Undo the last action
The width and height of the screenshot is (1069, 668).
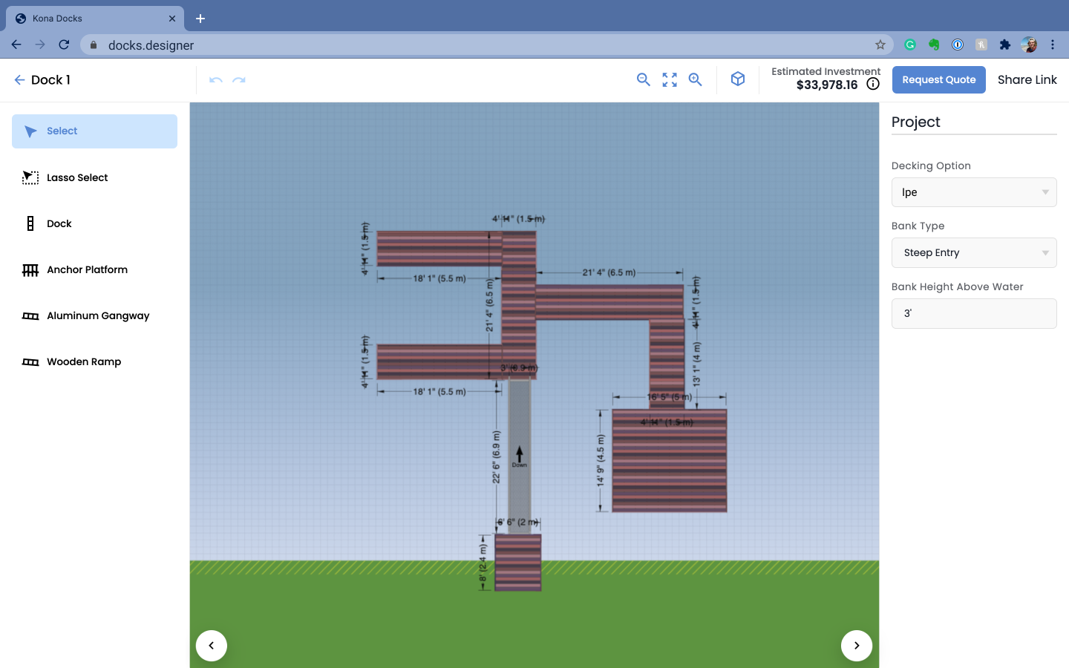coord(216,79)
